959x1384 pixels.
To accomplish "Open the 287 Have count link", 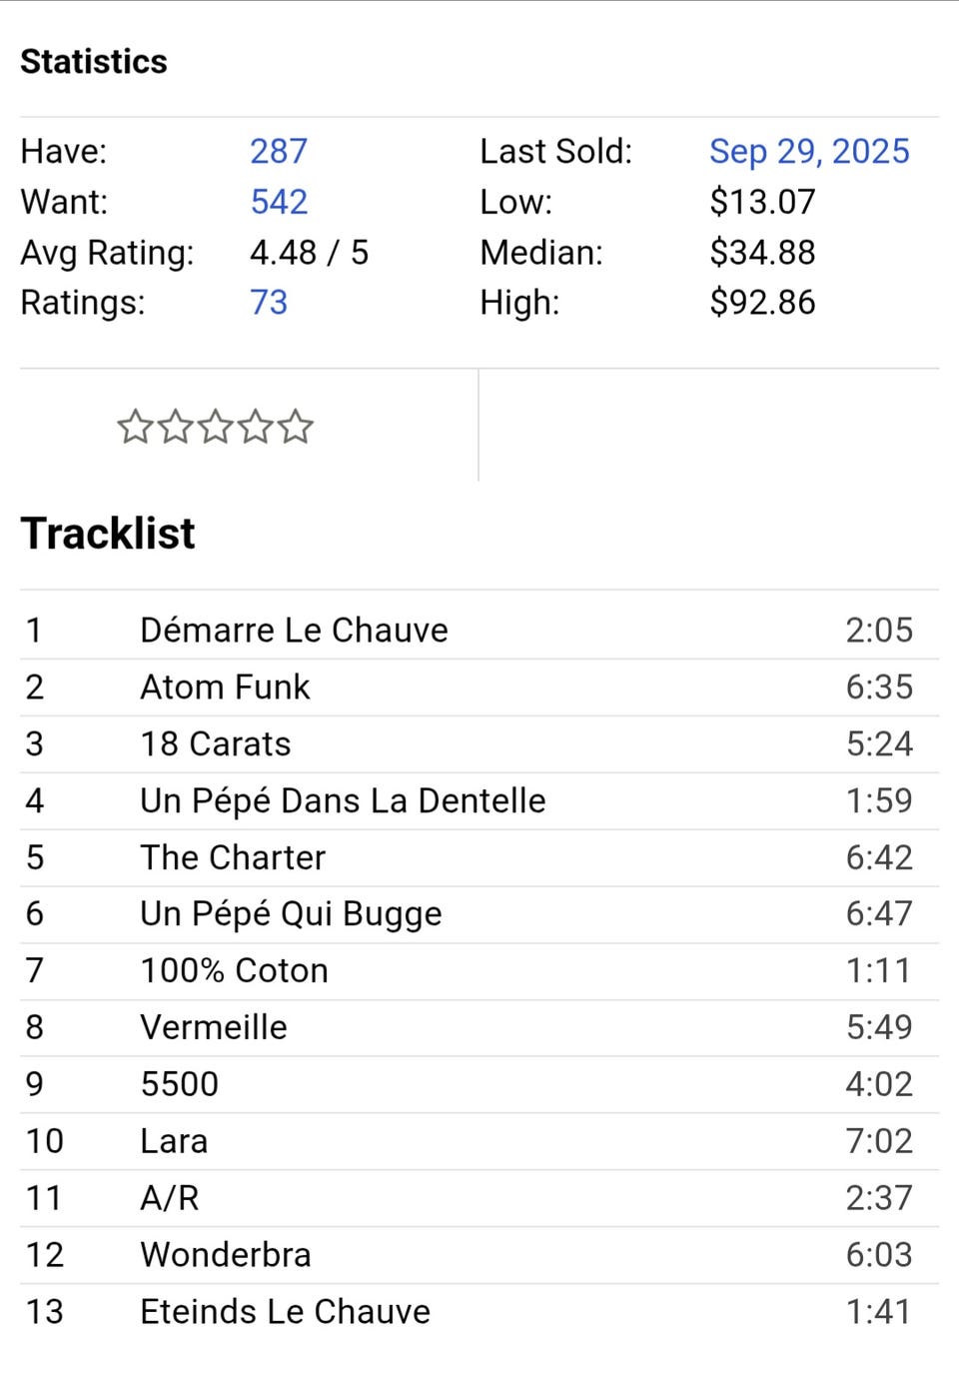I will click(278, 151).
